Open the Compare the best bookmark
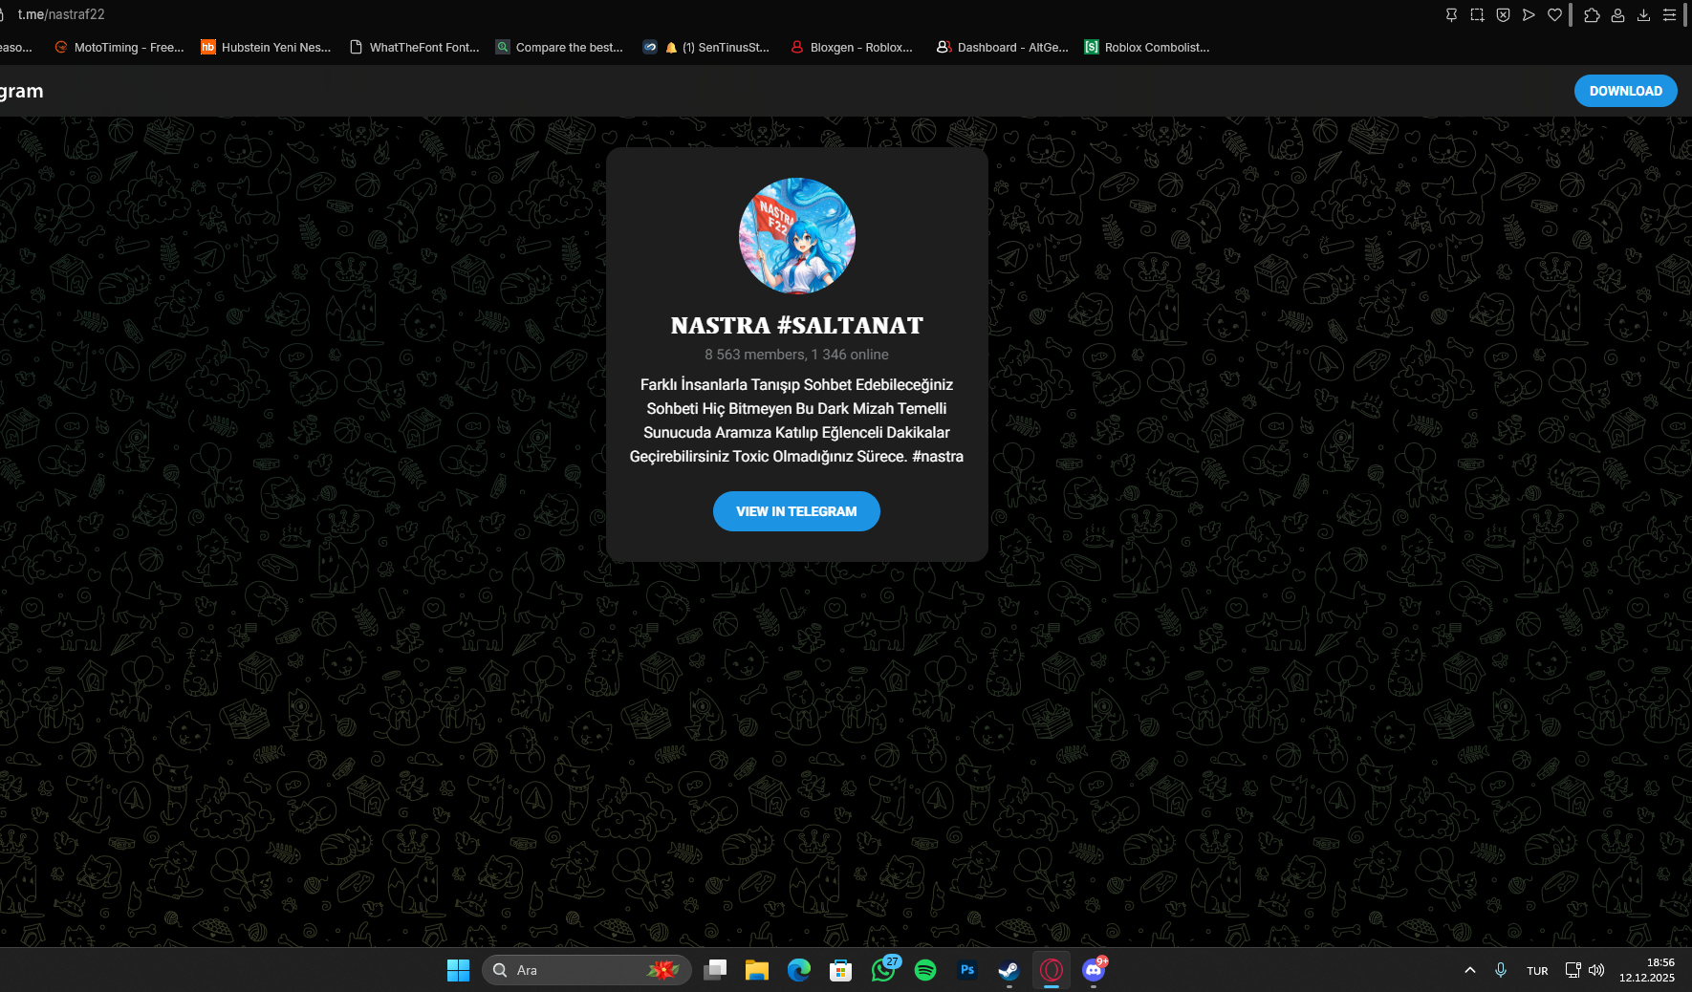Screen dimensions: 1692x992 pyautogui.click(x=560, y=47)
